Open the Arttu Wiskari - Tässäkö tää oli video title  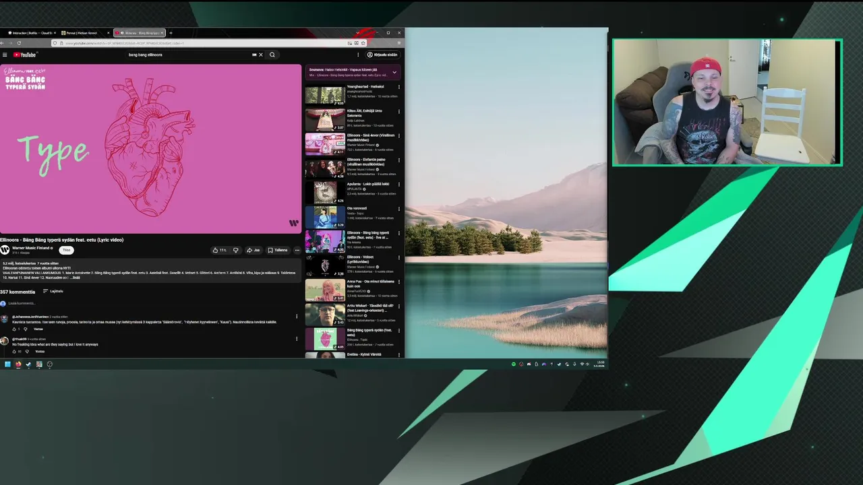[x=370, y=308]
